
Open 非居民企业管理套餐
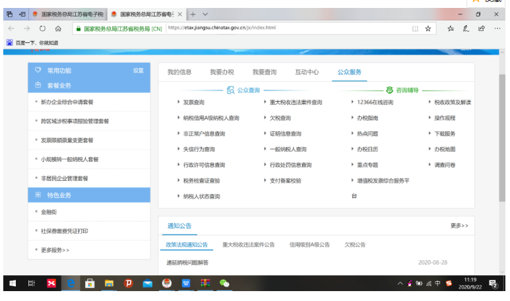(x=65, y=178)
